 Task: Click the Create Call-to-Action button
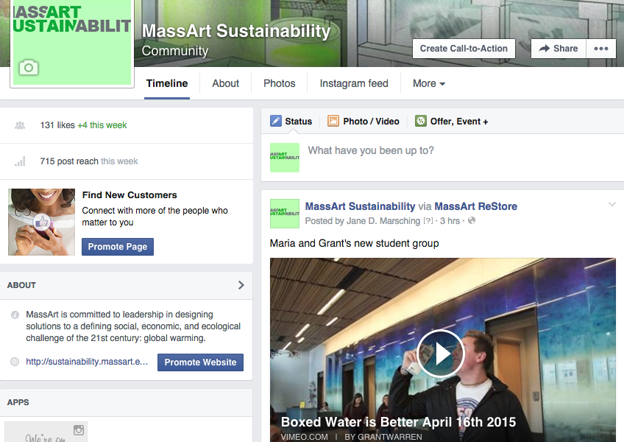[464, 49]
